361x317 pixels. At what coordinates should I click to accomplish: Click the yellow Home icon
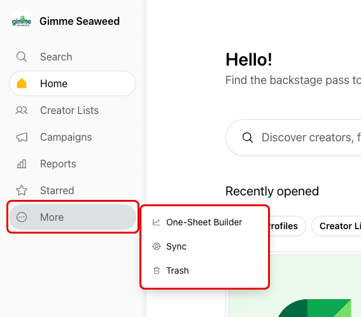(x=22, y=83)
